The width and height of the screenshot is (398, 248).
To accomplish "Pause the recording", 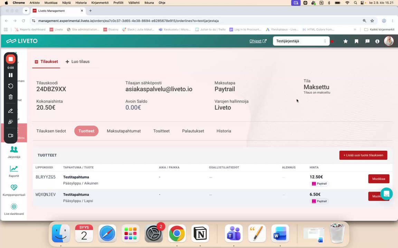I will (10, 75).
